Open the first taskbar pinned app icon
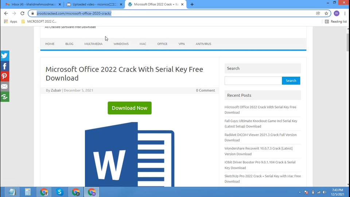350x197 pixels. click(x=12, y=192)
